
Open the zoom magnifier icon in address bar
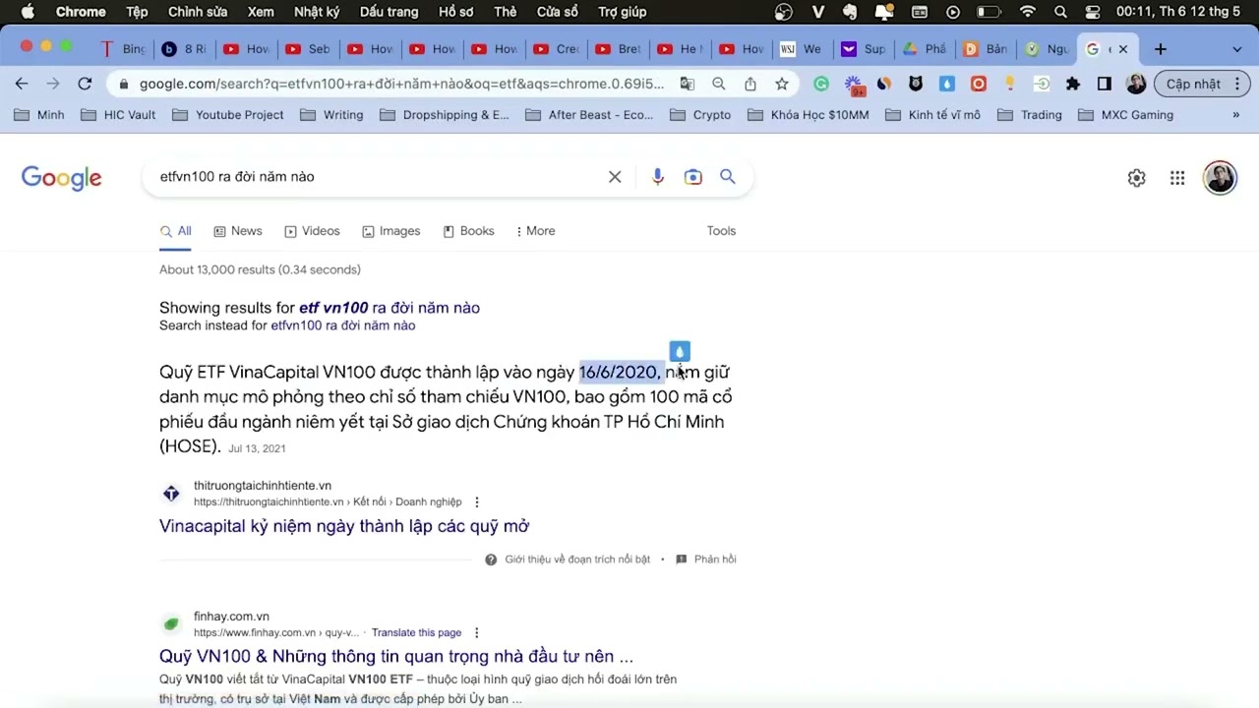719,84
